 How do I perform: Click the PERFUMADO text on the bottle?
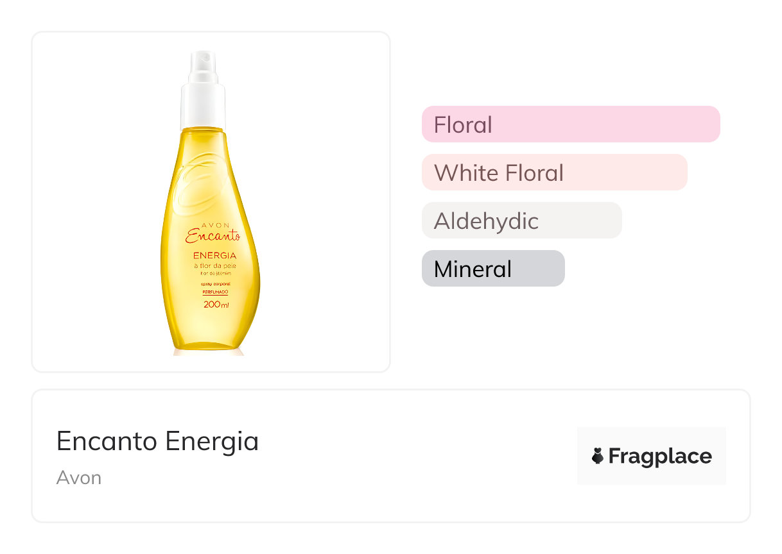[216, 292]
